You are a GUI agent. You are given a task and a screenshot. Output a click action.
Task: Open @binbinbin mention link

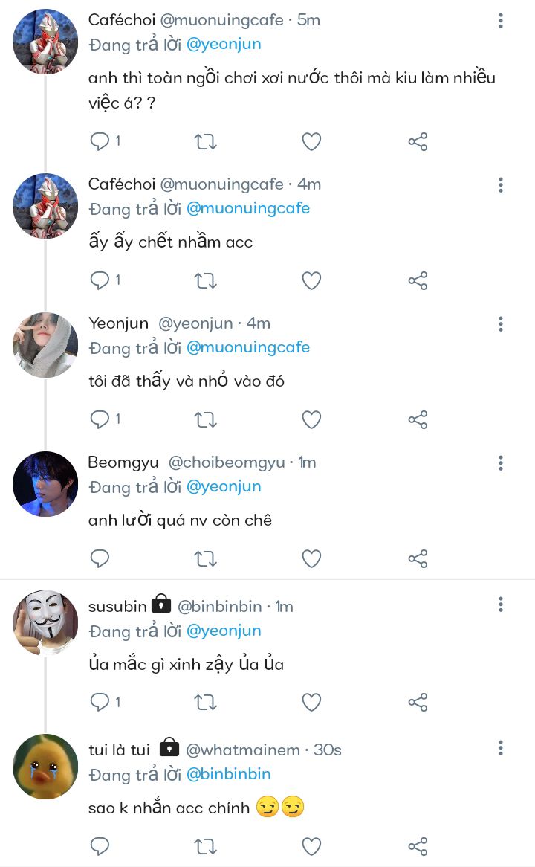point(228,774)
